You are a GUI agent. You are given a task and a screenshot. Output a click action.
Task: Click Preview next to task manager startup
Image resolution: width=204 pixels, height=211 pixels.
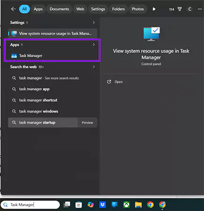87,123
